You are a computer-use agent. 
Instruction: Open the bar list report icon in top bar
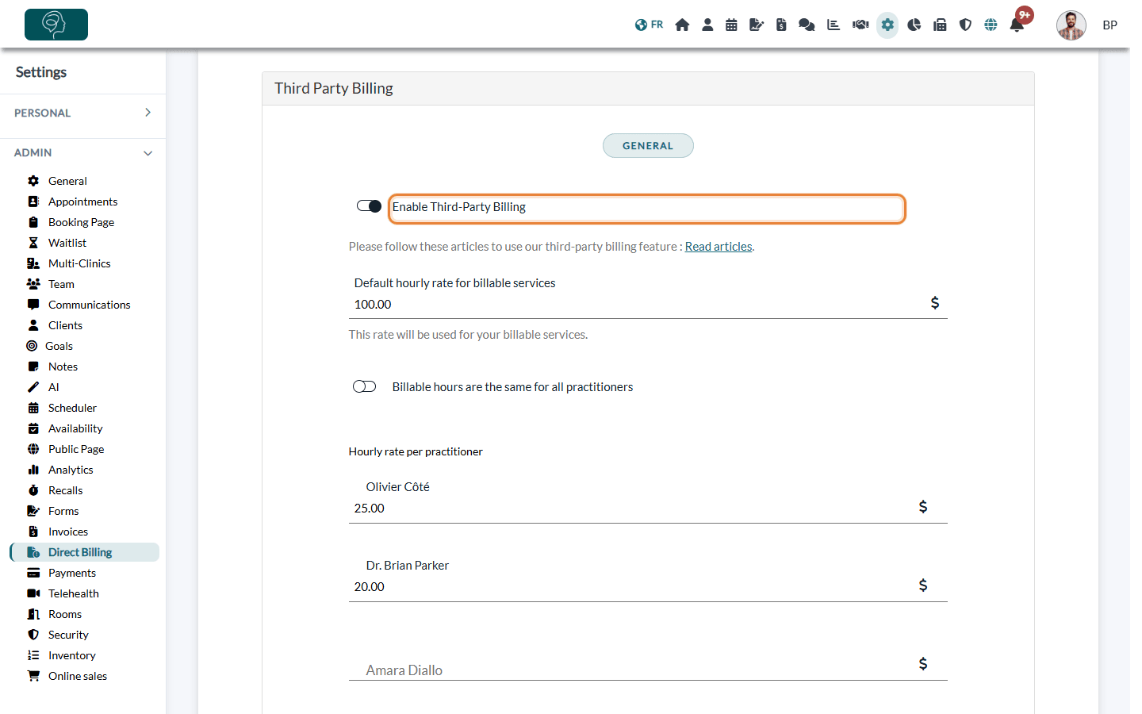(x=834, y=25)
